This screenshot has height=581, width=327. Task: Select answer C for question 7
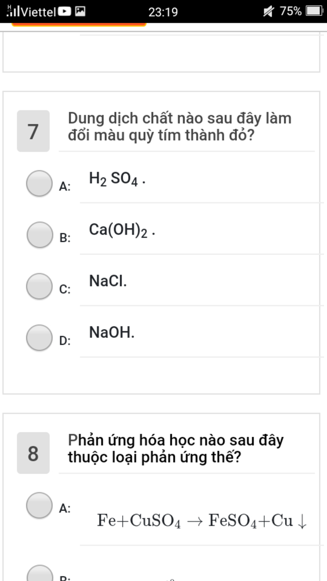pos(39,286)
